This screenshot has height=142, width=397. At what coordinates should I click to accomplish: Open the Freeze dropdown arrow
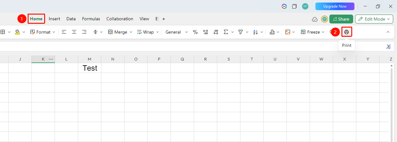(323, 32)
